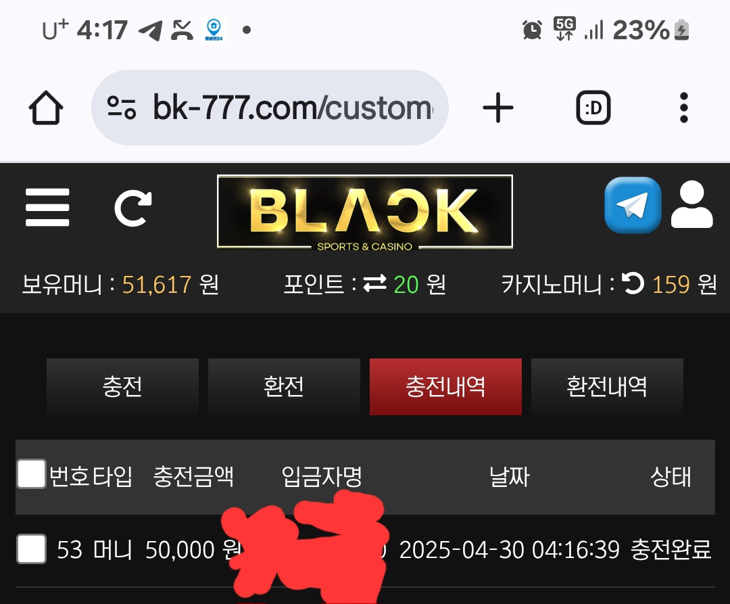730x604 pixels.
Task: Open the 환전내역 tab
Action: click(x=607, y=386)
